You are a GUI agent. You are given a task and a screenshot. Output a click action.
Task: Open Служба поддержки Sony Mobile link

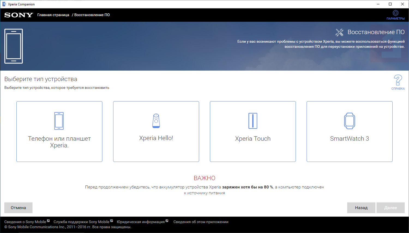point(81,222)
